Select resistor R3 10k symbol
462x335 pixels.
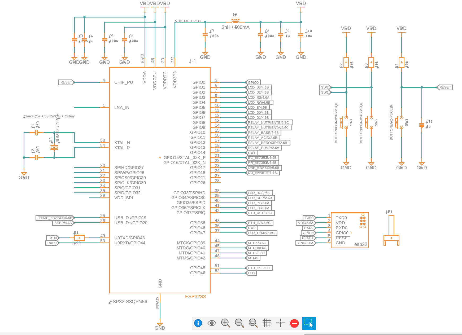tap(371, 63)
